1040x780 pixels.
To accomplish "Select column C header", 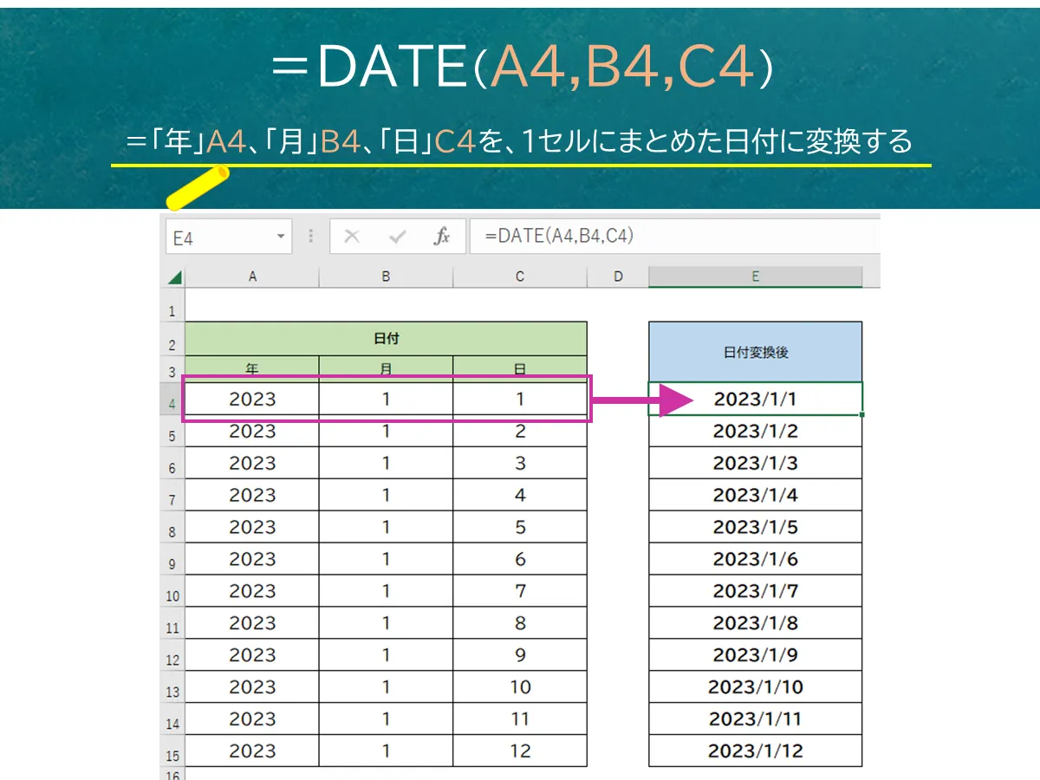I will click(x=520, y=276).
